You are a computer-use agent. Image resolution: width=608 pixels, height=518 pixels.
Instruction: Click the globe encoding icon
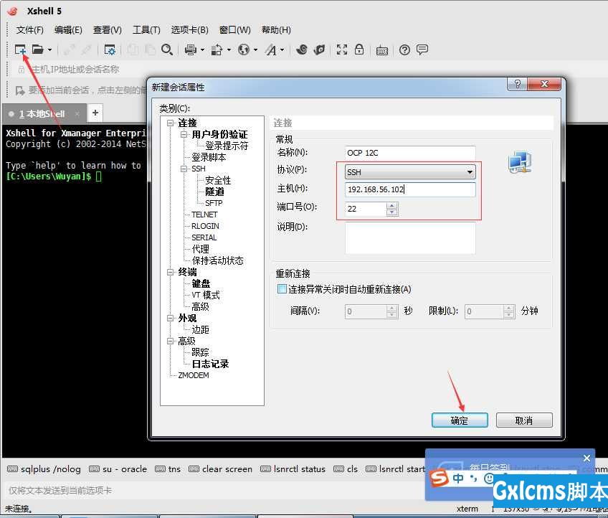click(244, 50)
